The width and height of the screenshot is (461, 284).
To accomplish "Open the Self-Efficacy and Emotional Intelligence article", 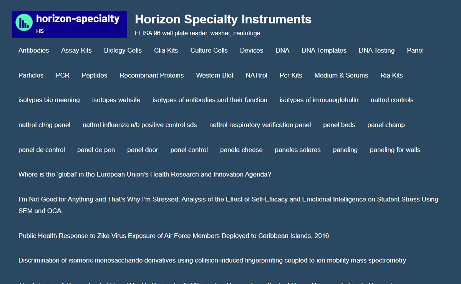I will pyautogui.click(x=228, y=205).
